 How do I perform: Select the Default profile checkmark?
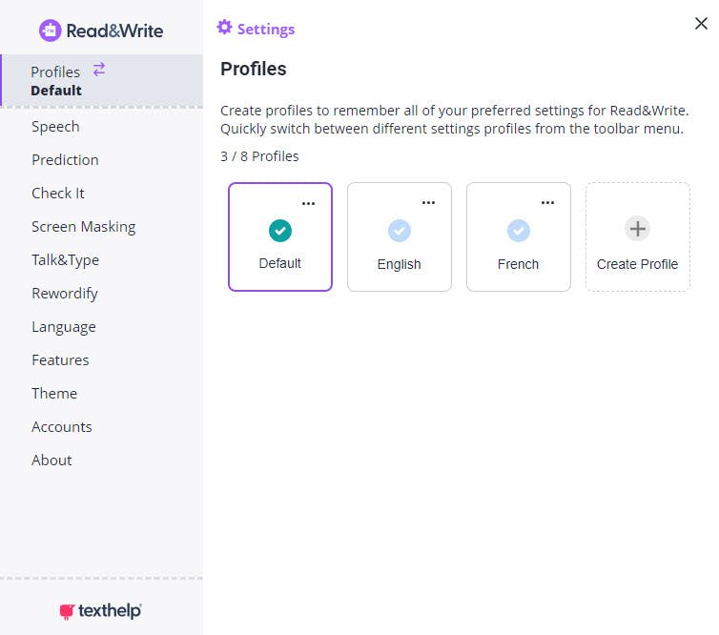pyautogui.click(x=280, y=230)
